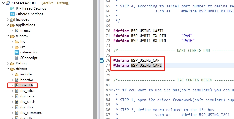Expand the drv_common.c node
234x119 pixels.
coord(12,113)
